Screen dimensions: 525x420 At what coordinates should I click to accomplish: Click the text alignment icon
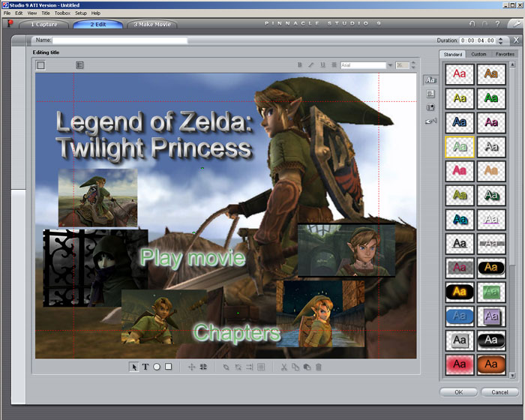(x=334, y=64)
